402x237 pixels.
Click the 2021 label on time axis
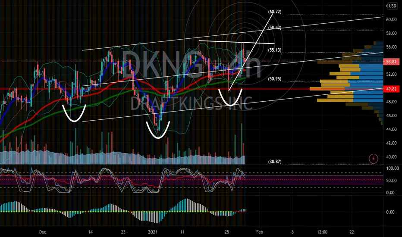click(x=153, y=232)
